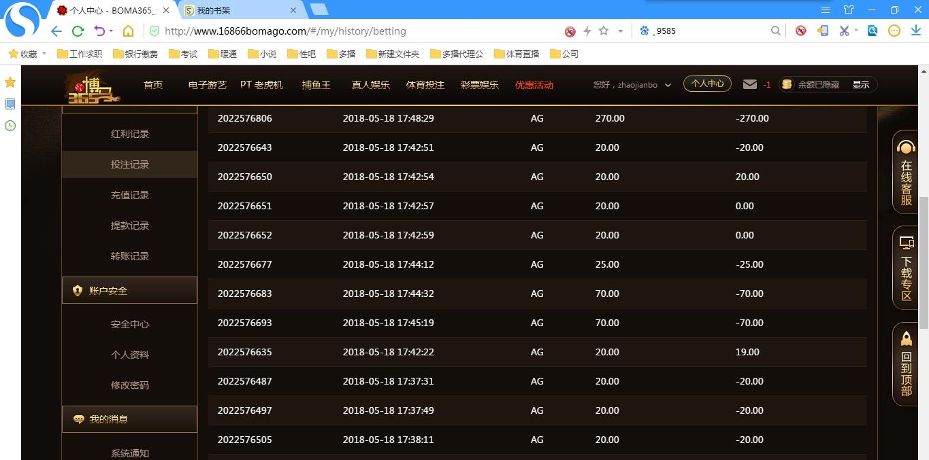This screenshot has height=460, width=929.
Task: Open 彩票娱乐 navigation item
Action: pos(480,85)
